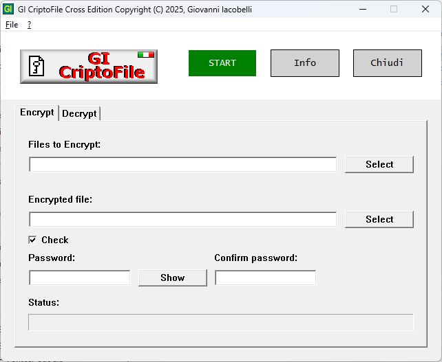This screenshot has width=442, height=362.
Task: Switch to the Decrypt tab
Action: [79, 113]
